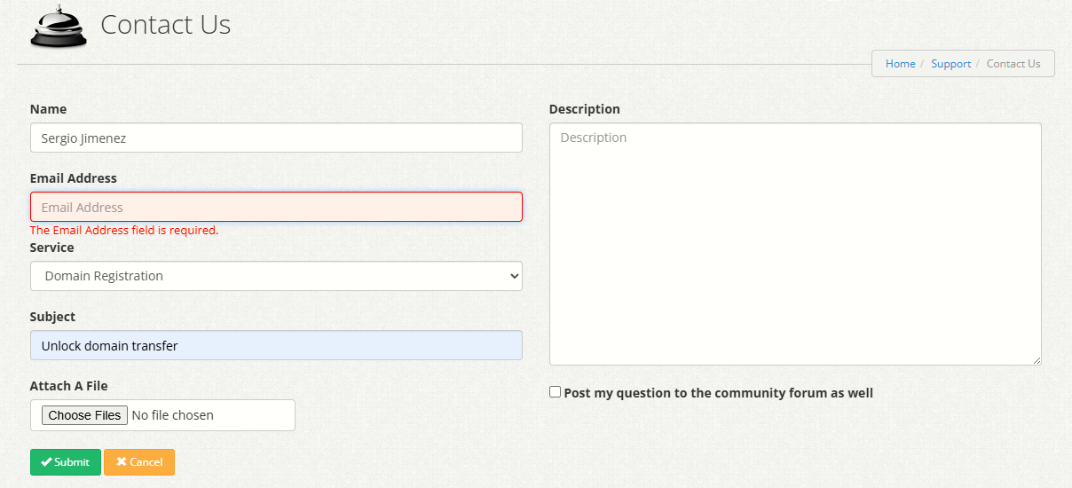Image resolution: width=1072 pixels, height=488 pixels.
Task: Click the Attach A File label
Action: click(68, 386)
